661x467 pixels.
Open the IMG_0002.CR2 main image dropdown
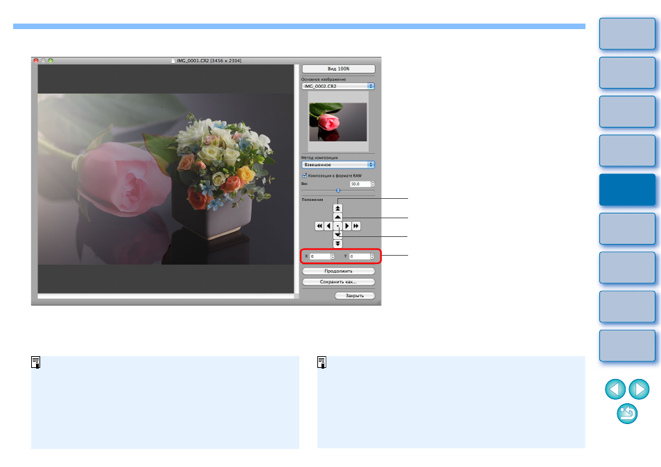click(338, 86)
